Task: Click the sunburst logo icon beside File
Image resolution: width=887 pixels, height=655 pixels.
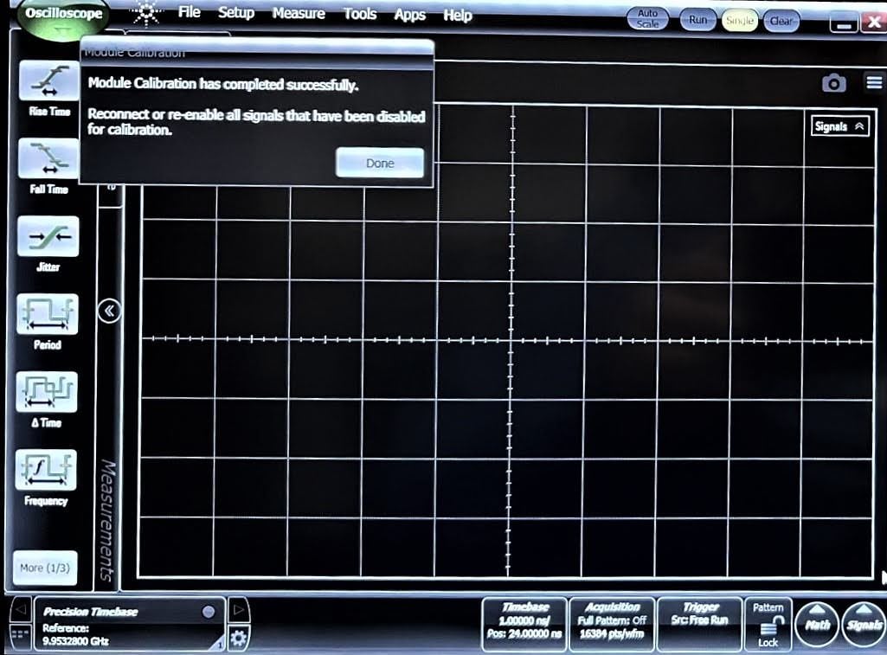Action: coord(146,12)
